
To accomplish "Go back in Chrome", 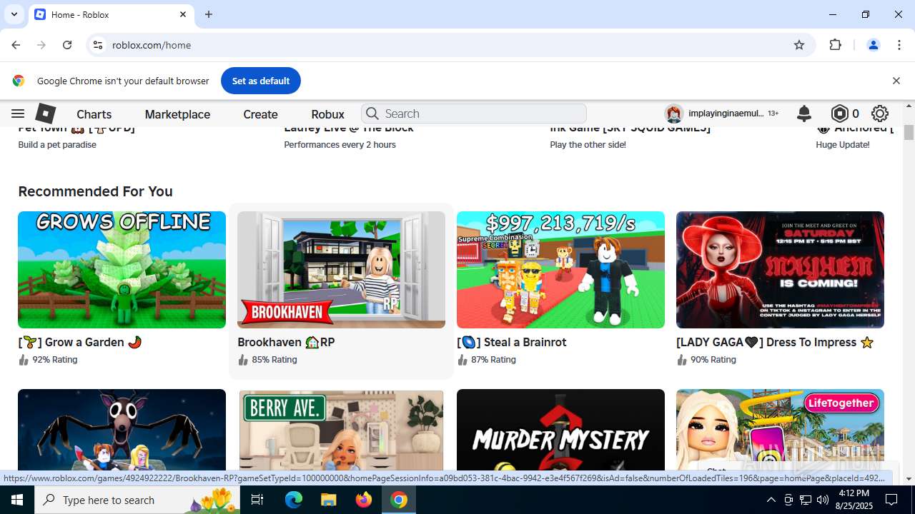I will (x=16, y=45).
